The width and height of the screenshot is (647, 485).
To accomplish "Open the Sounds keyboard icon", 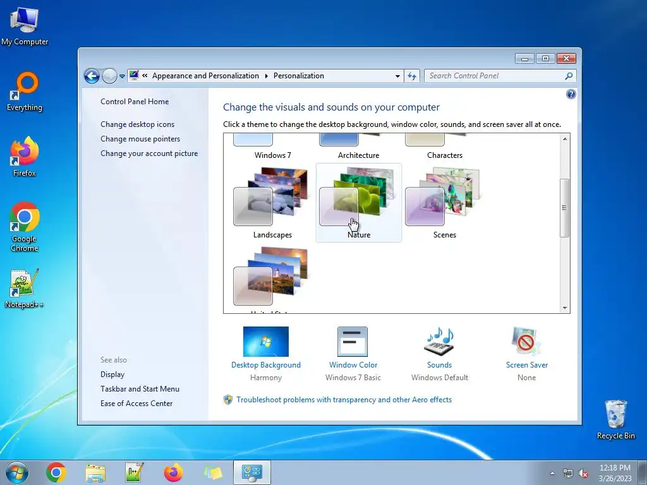I will [439, 342].
